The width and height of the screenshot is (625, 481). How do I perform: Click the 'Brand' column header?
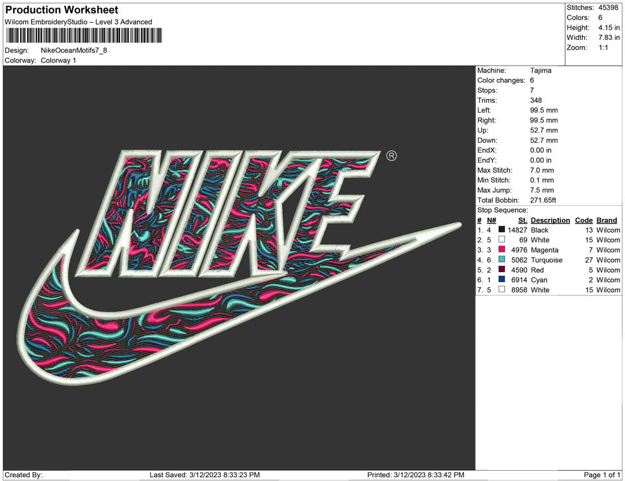(606, 220)
